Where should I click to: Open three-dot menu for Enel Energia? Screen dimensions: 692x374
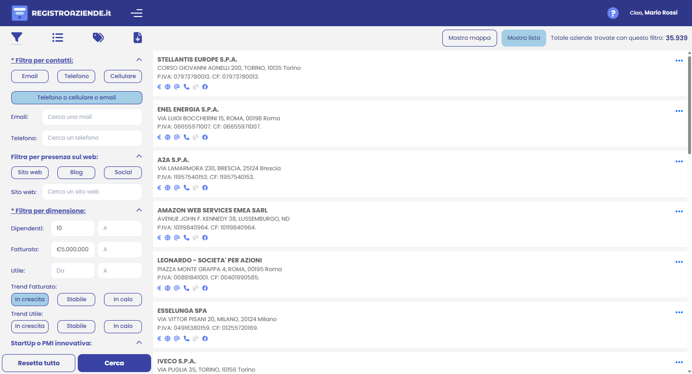click(x=679, y=111)
